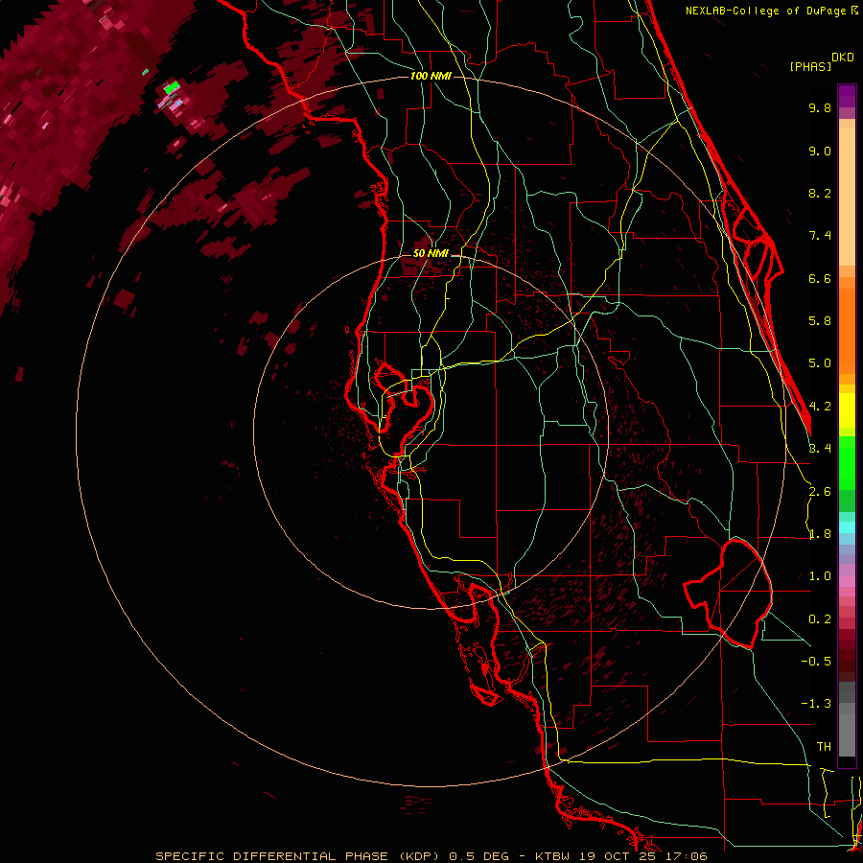Click the TH label on color scale
Image resolution: width=863 pixels, height=863 pixels.
(824, 747)
